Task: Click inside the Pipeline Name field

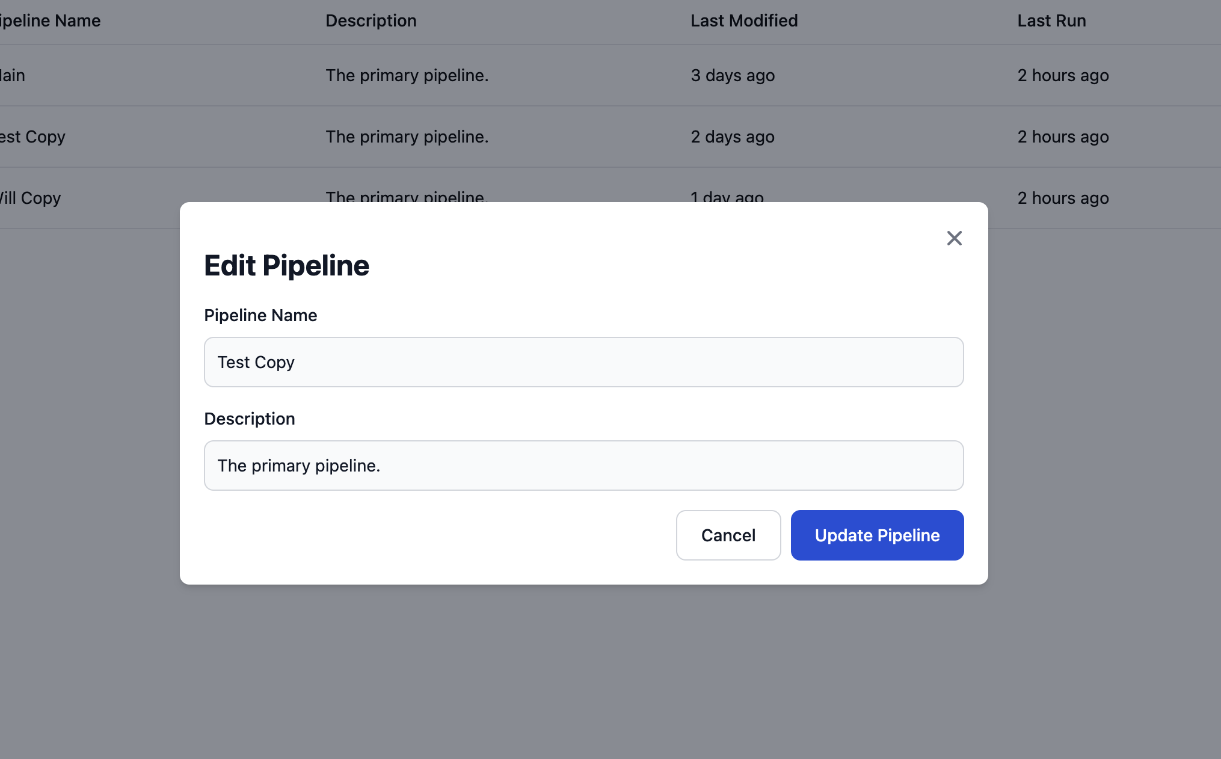Action: pos(583,362)
